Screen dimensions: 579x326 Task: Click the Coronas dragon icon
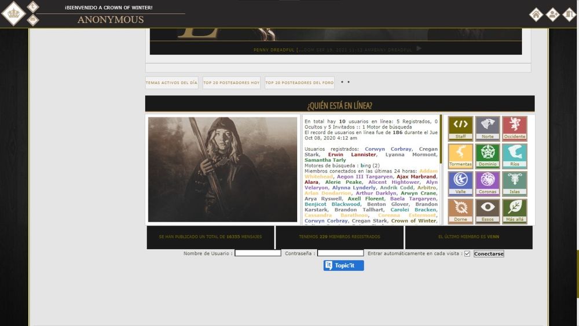click(x=488, y=183)
